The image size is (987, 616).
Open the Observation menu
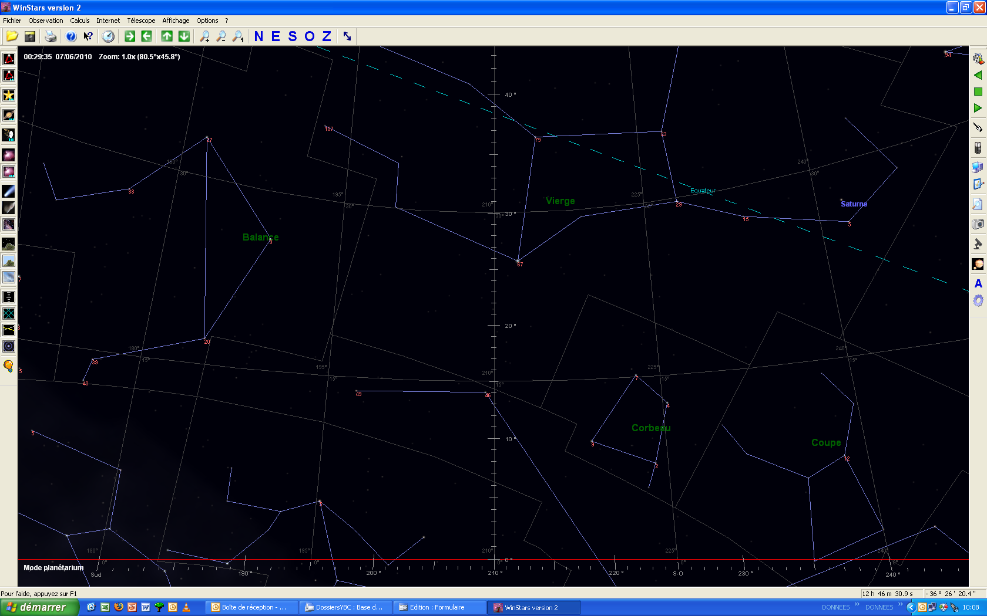click(x=46, y=21)
